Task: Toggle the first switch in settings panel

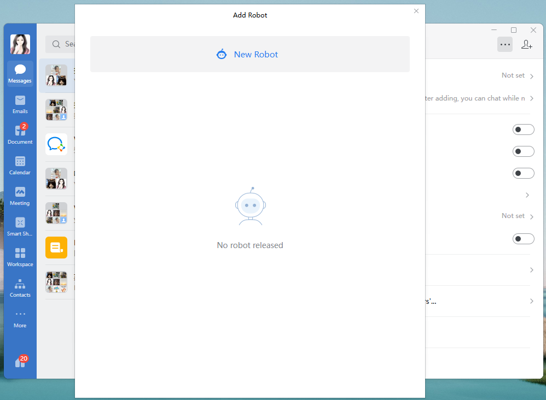Action: 523,130
